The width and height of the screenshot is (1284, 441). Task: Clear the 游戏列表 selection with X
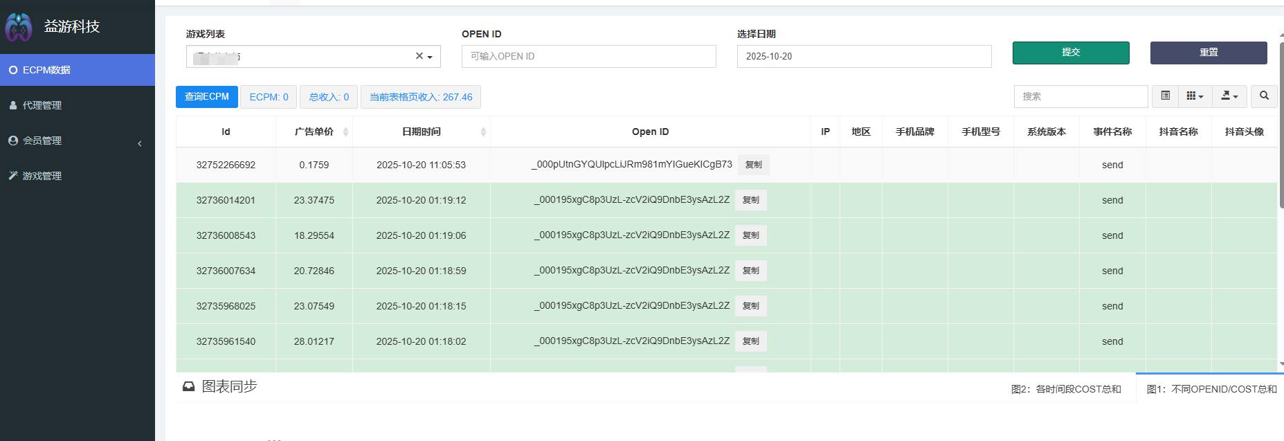[419, 56]
